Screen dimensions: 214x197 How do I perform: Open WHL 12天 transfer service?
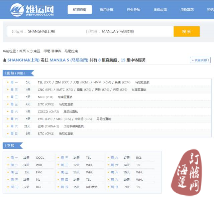tap(81, 165)
